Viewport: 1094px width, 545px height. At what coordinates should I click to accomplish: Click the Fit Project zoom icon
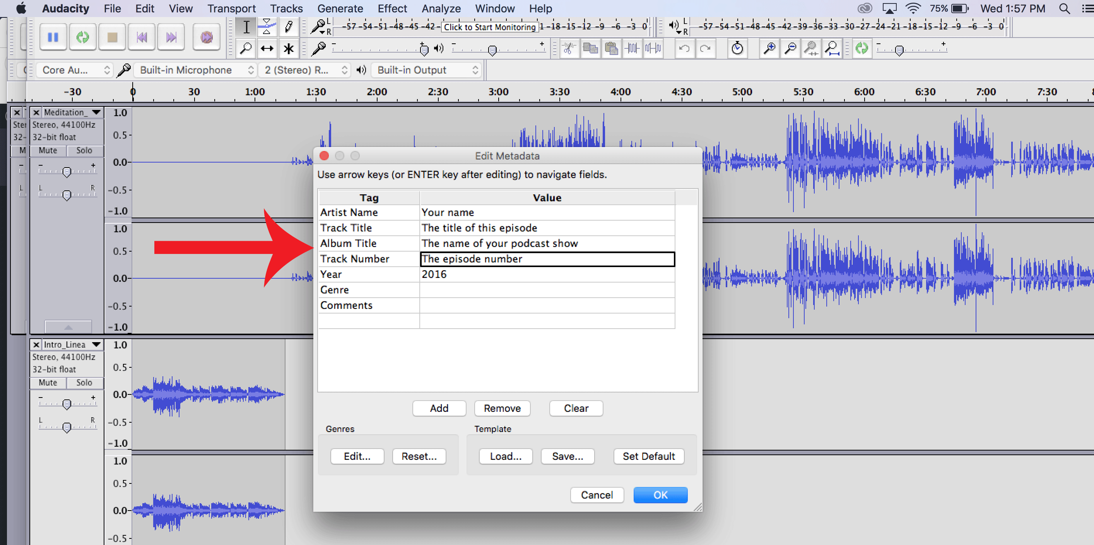click(832, 48)
